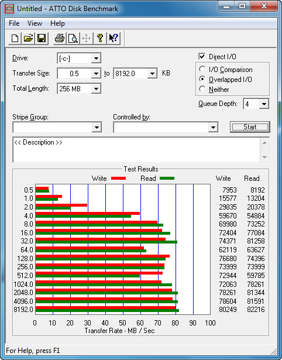Click the write value 72944
282x360 pixels.
tap(228, 275)
